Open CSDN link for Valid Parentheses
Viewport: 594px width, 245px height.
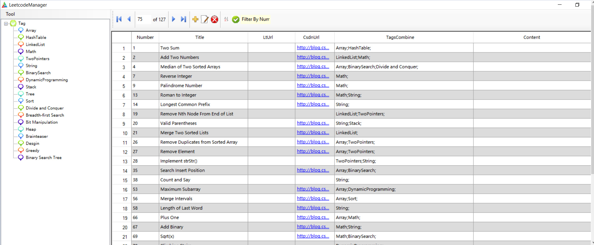point(313,123)
